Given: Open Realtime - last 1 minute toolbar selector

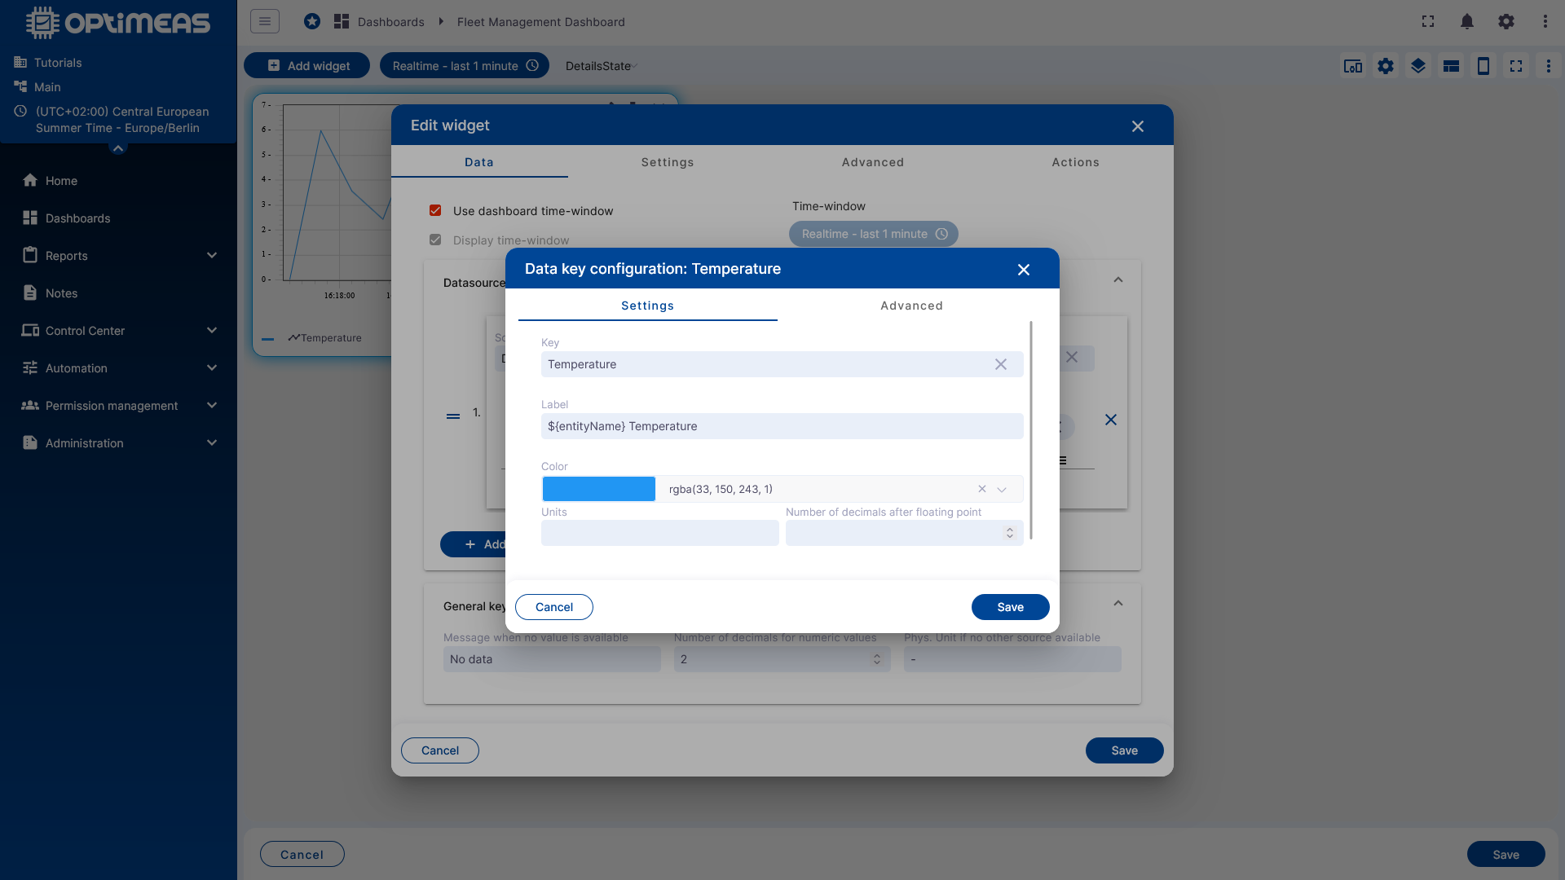Looking at the screenshot, I should [x=465, y=66].
